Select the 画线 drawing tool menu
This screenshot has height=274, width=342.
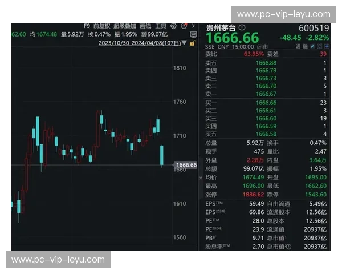145,26
